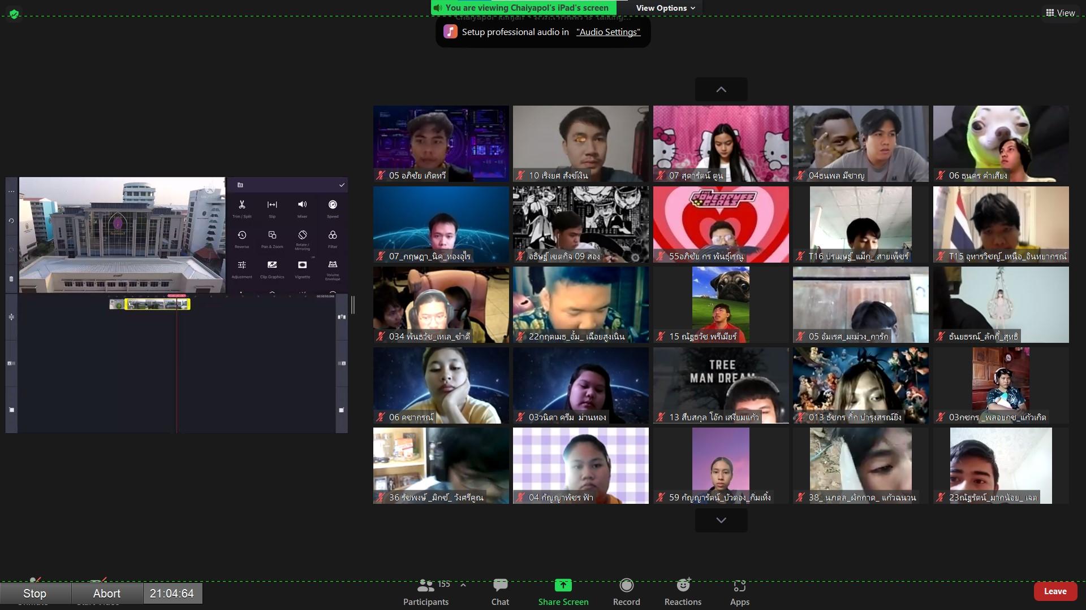Open the Adjustment sliders tool
This screenshot has height=610, width=1086.
(242, 269)
